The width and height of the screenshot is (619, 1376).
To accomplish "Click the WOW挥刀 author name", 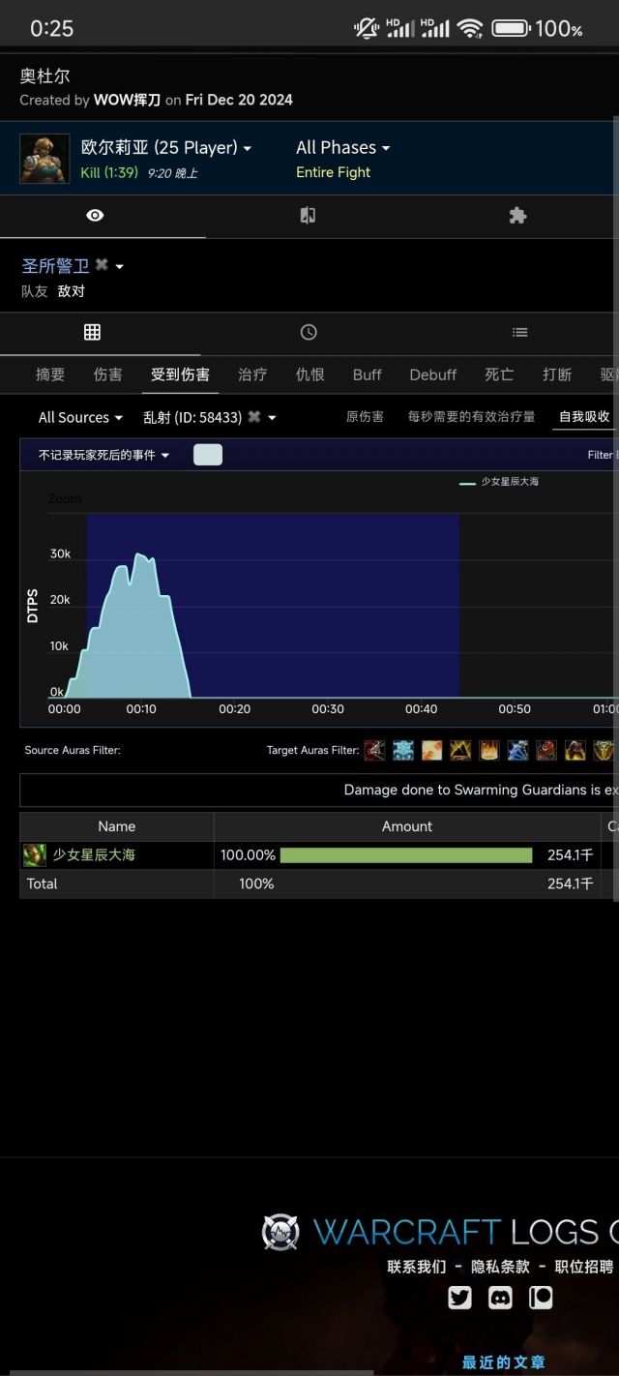I will click(127, 100).
